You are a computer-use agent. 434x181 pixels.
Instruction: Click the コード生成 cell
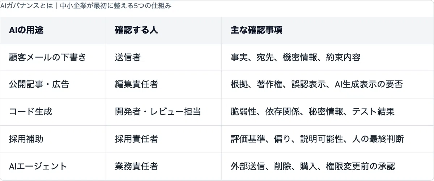(53, 111)
